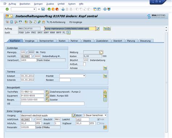The image size is (172, 138).
Task: Click the Revision input field
Action: pyautogui.click(x=65, y=80)
